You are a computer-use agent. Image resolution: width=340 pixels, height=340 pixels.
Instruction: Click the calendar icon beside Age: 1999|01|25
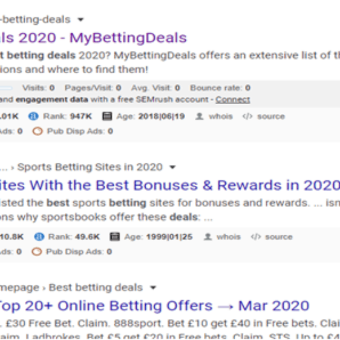pos(115,237)
